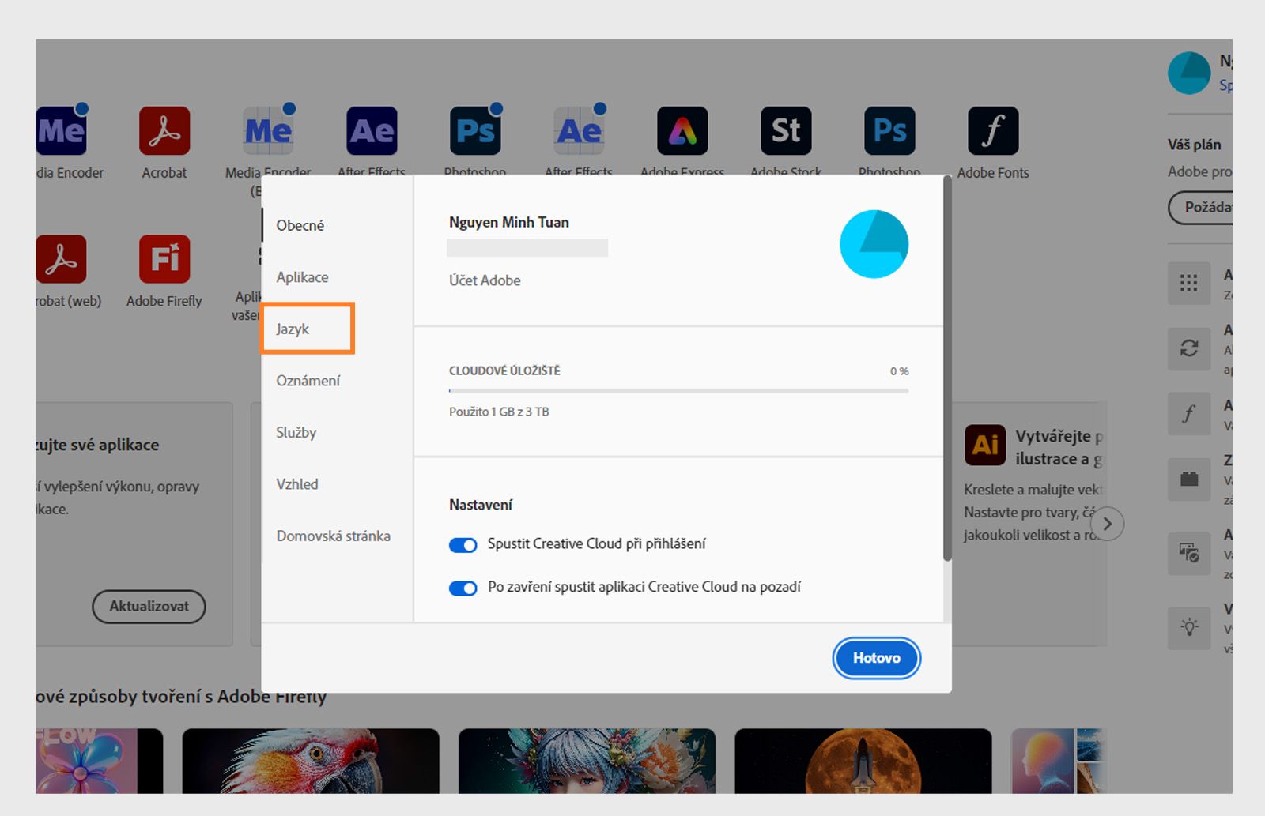
Task: Launch Adobe Express
Action: [682, 130]
